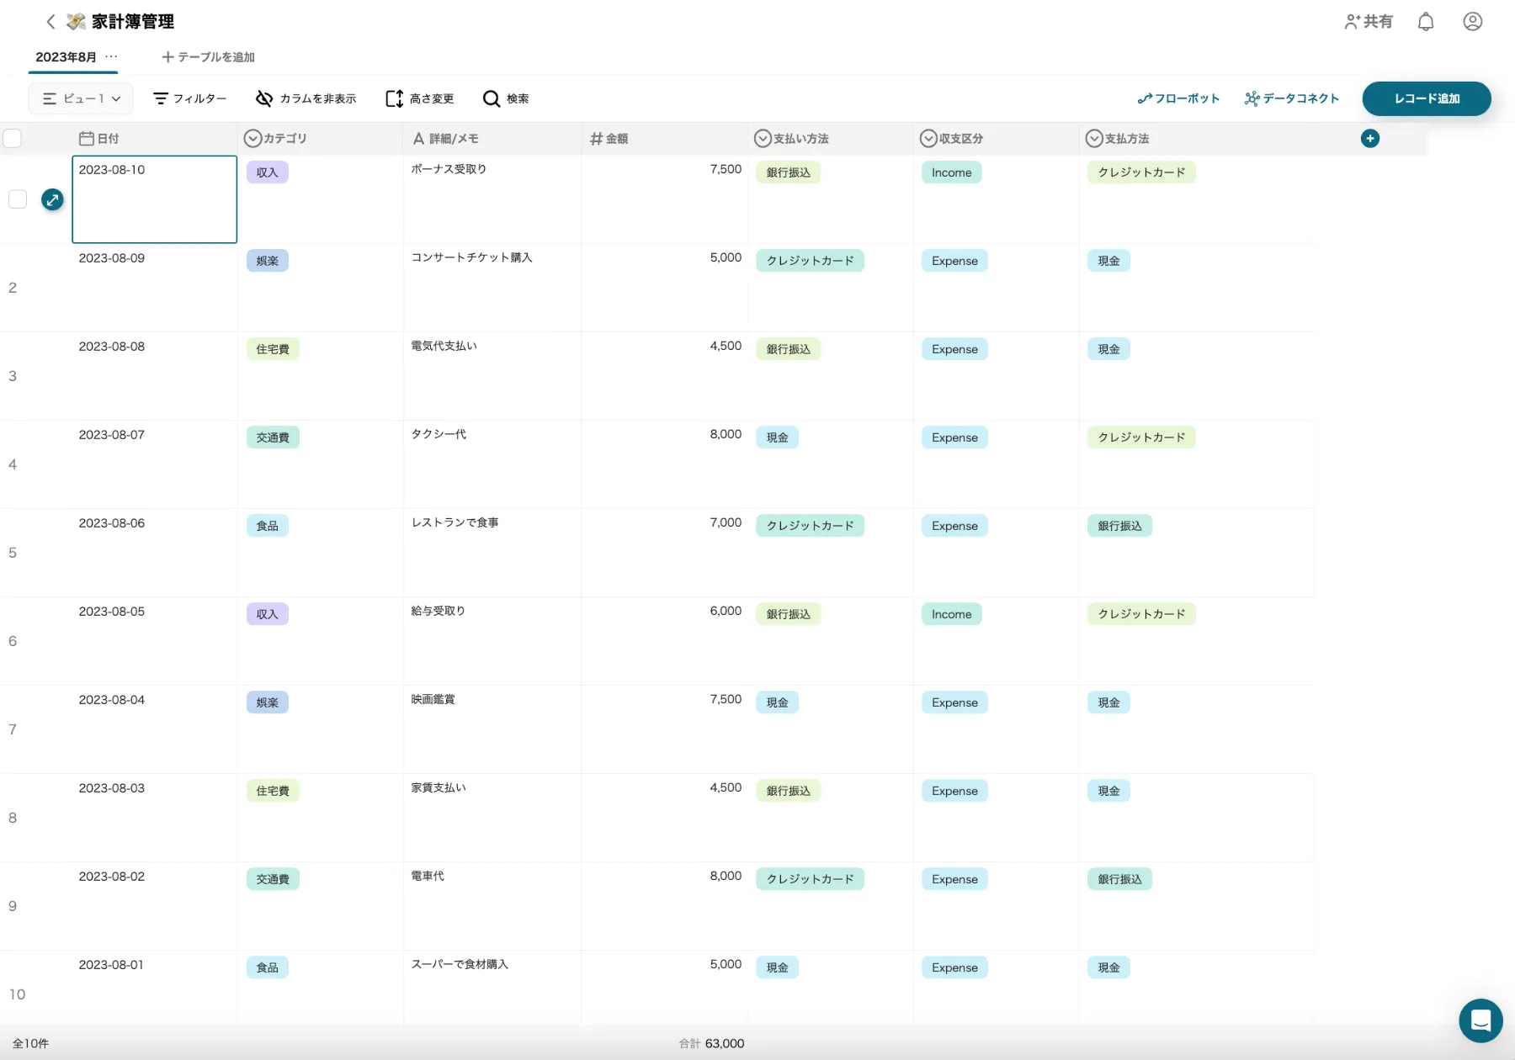Open the notifications bell
The height and width of the screenshot is (1060, 1515).
[1426, 22]
